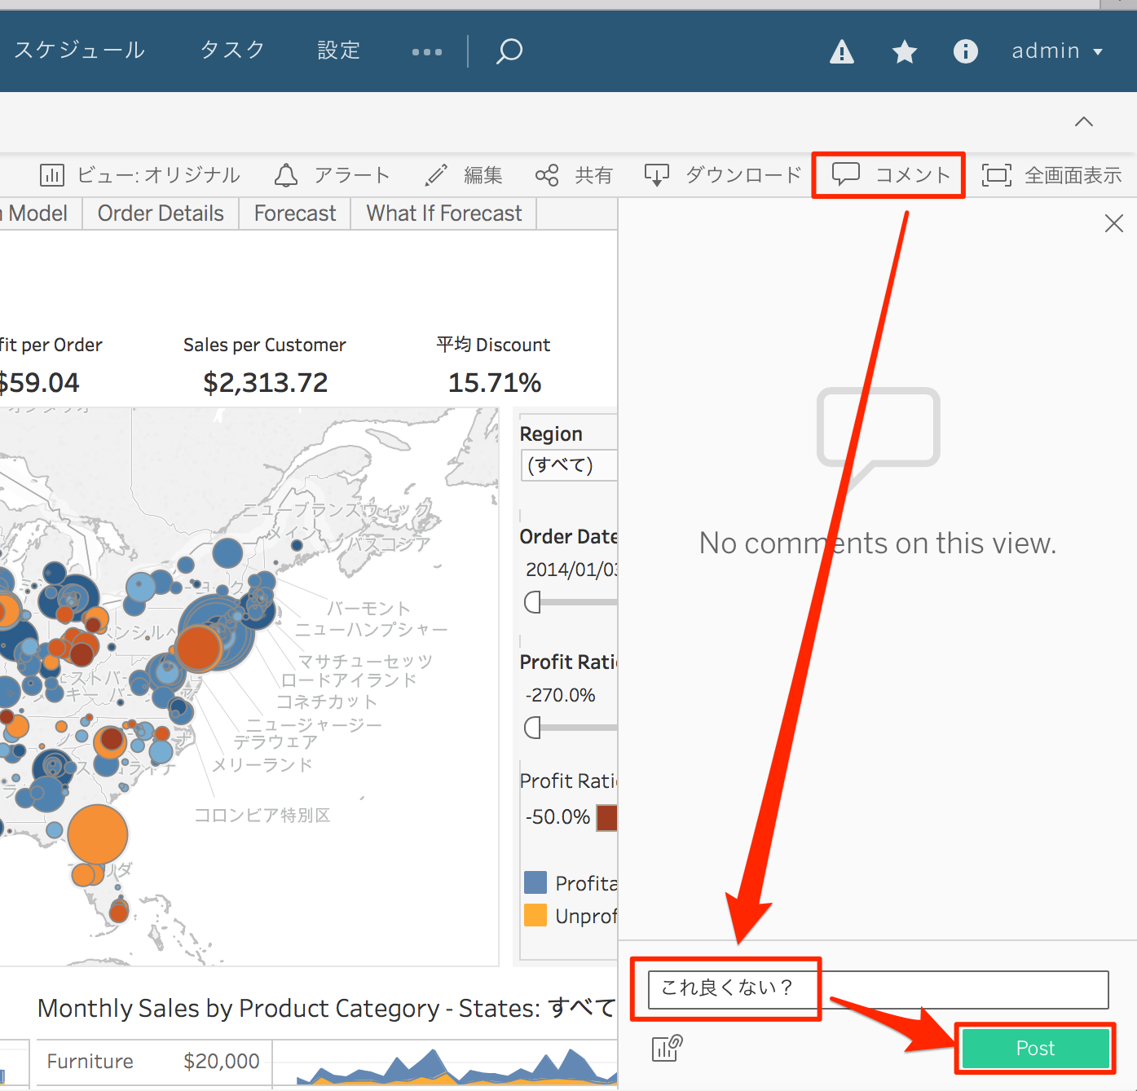1137x1091 pixels.
Task: Open the information icon in the header
Action: [x=966, y=51]
